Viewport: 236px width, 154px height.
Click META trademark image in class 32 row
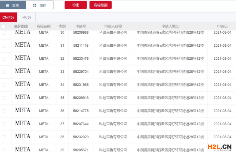(x=23, y=58)
